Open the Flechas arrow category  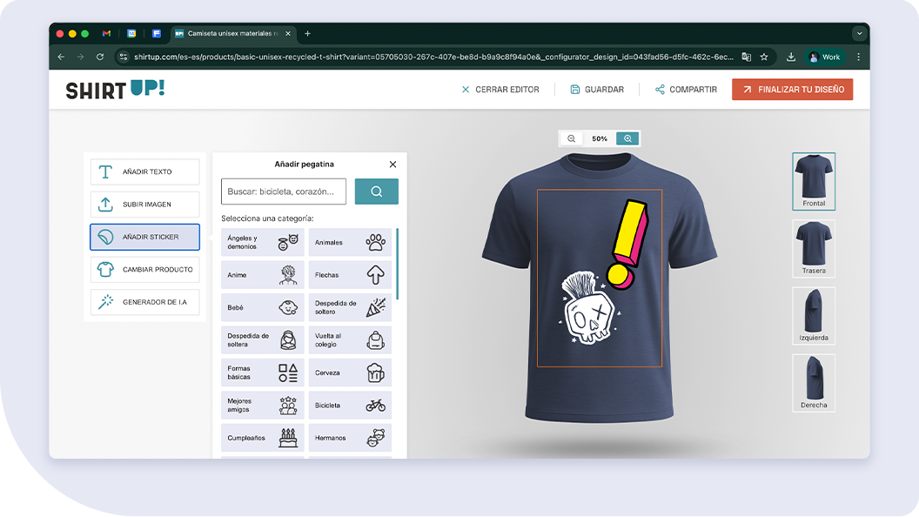pyautogui.click(x=350, y=275)
